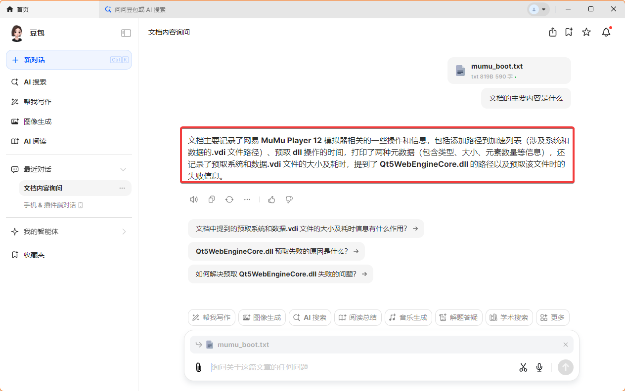
Task: Click the 文档内容询问 chat title
Action: [x=169, y=32]
